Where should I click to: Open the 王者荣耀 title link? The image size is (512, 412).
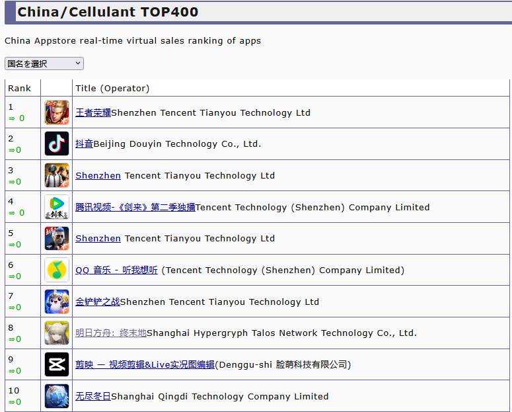[x=93, y=113]
